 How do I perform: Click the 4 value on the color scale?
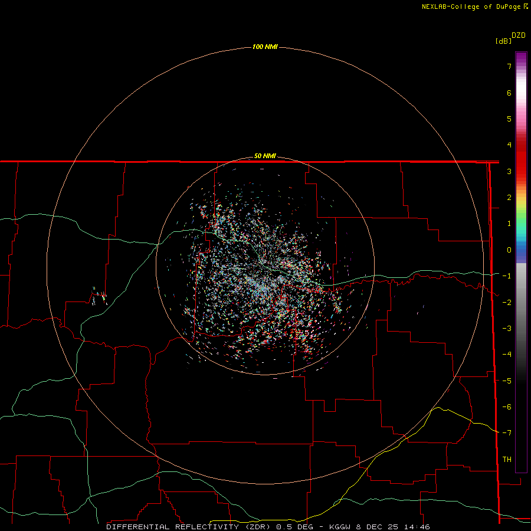pyautogui.click(x=509, y=145)
